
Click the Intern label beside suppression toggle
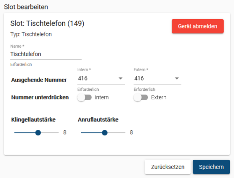(102, 97)
